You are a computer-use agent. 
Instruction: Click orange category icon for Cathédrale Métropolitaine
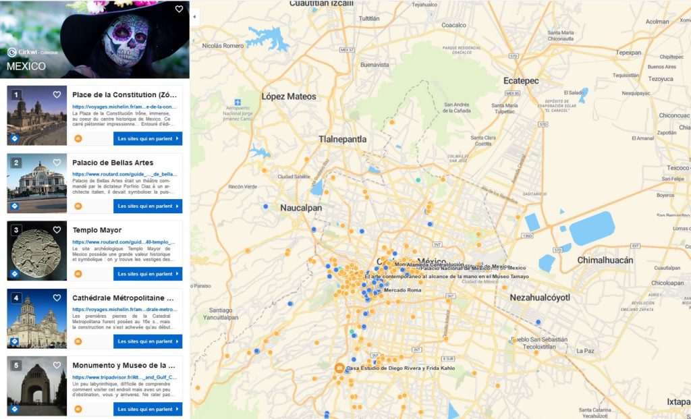(x=78, y=341)
